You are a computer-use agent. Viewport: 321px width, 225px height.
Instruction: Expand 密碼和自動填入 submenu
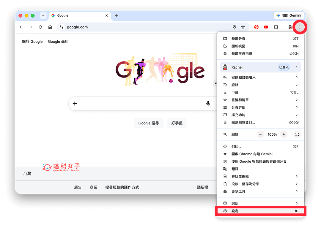coord(260,77)
